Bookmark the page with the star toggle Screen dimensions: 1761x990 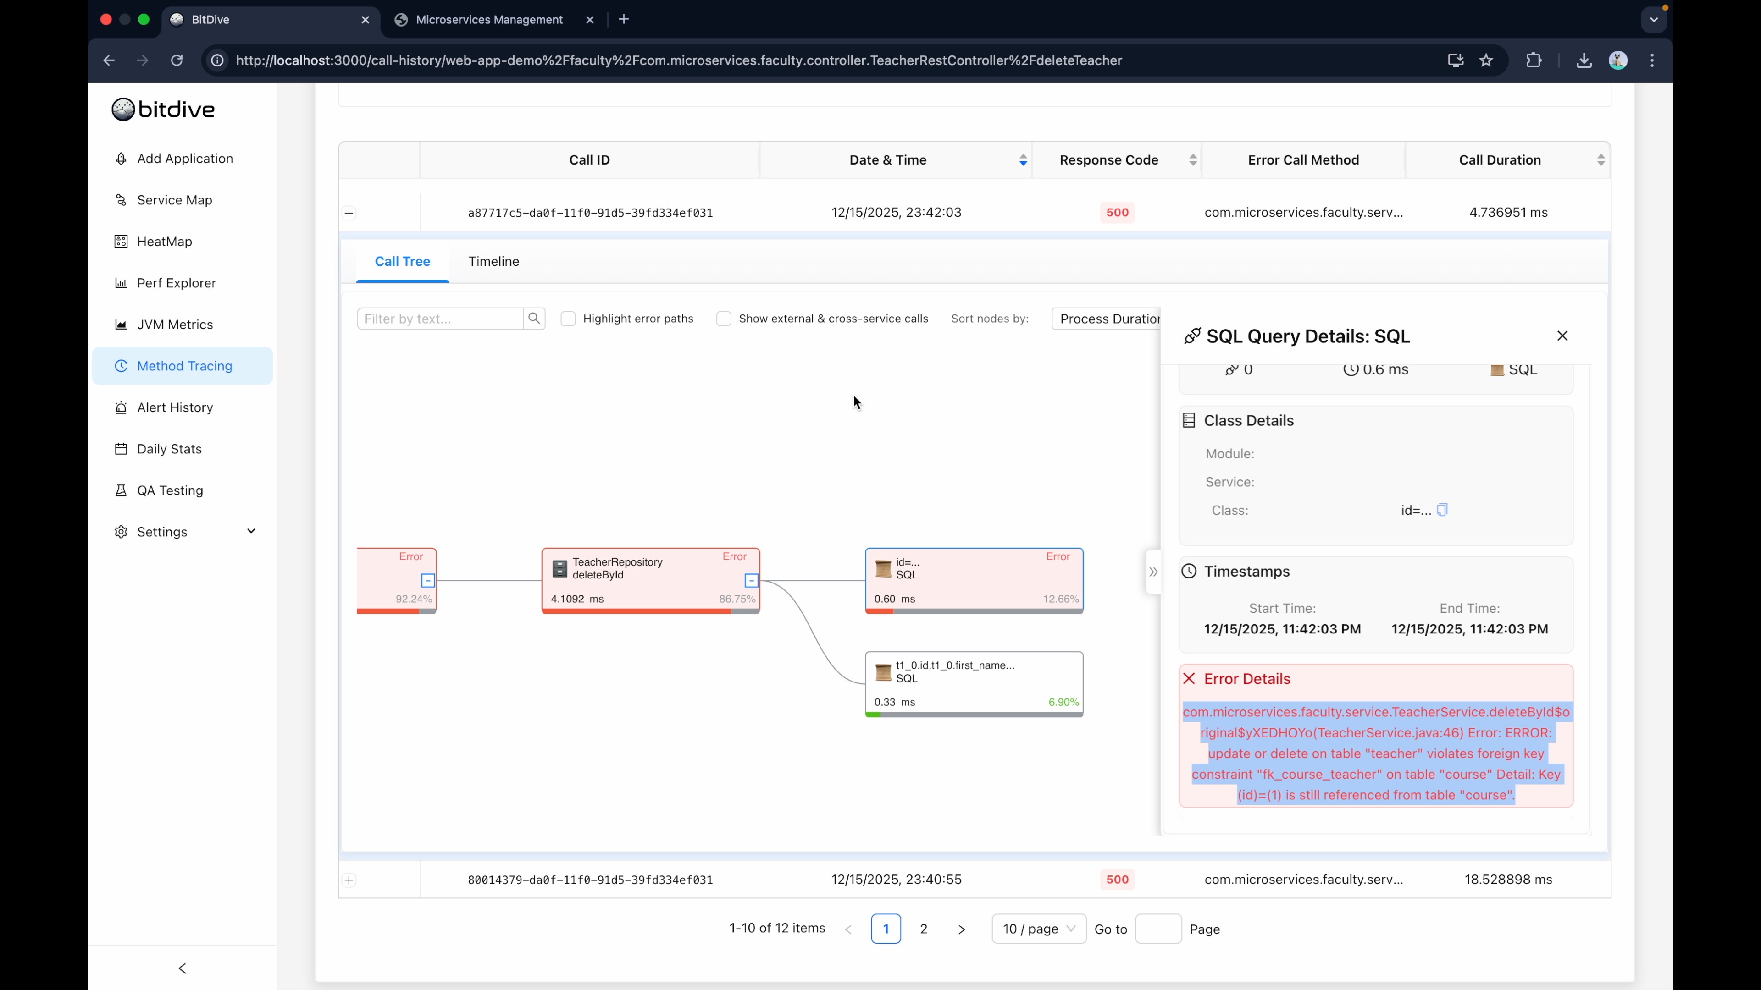(1486, 60)
